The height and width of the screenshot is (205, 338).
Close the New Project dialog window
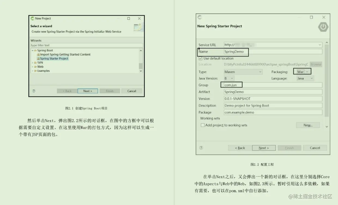pyautogui.click(x=139, y=19)
